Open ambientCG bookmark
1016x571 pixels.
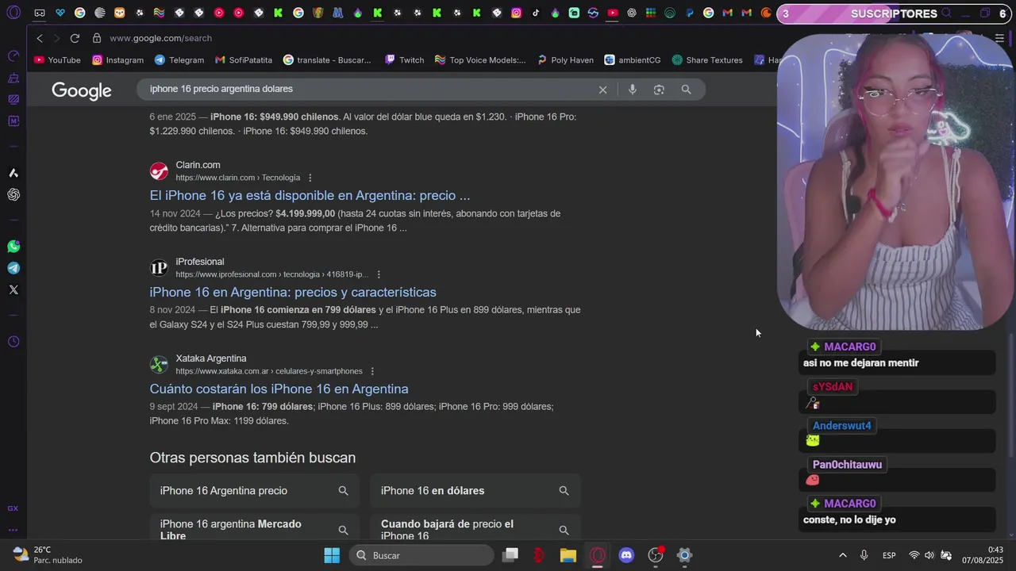[633, 60]
